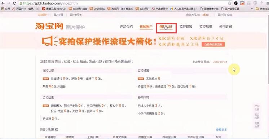Click the 产品公告 side link

tap(257, 108)
